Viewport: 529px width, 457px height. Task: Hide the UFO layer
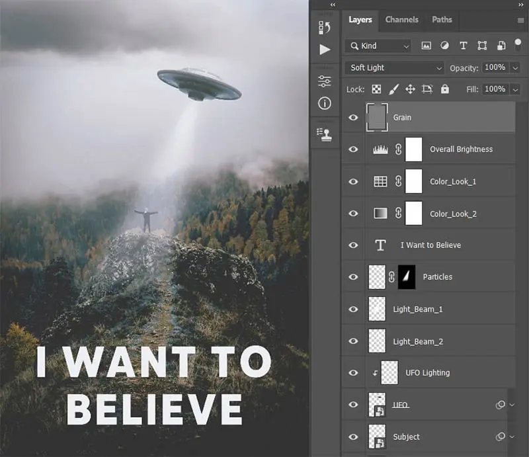[x=353, y=404]
